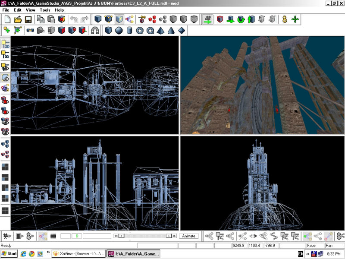The height and width of the screenshot is (259, 345).
Task: Choose the Scale tool with green up arrow
Action: click(x=251, y=19)
